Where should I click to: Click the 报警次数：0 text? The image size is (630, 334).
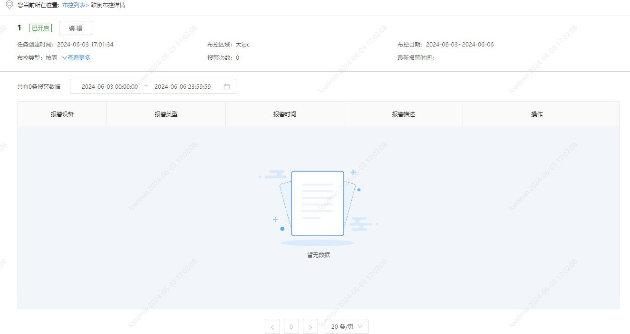pos(223,58)
